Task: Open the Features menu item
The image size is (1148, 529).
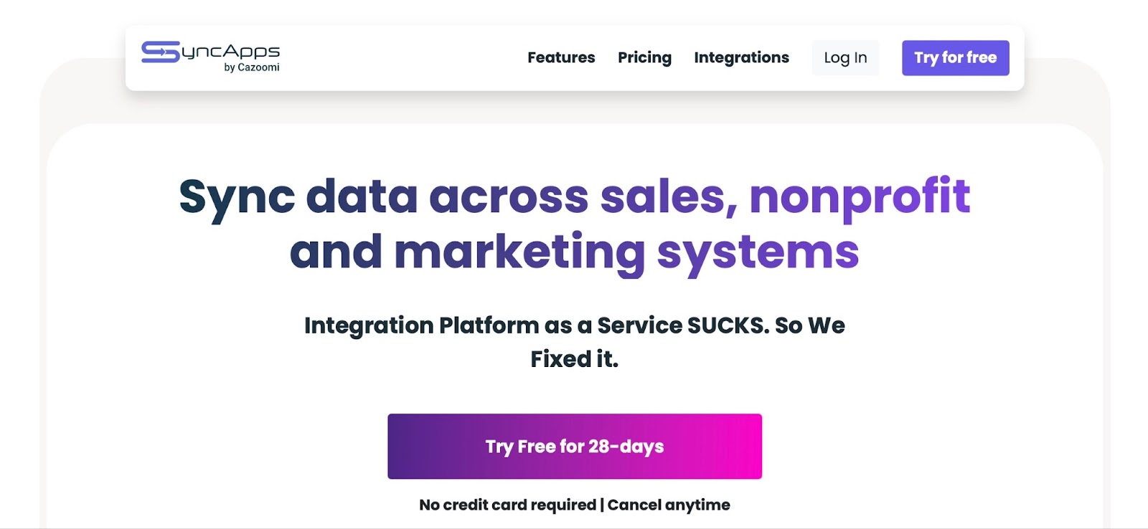Action: point(561,57)
